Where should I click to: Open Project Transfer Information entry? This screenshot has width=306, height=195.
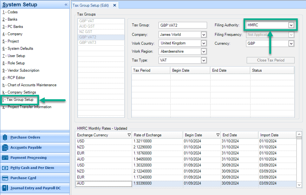(27, 107)
